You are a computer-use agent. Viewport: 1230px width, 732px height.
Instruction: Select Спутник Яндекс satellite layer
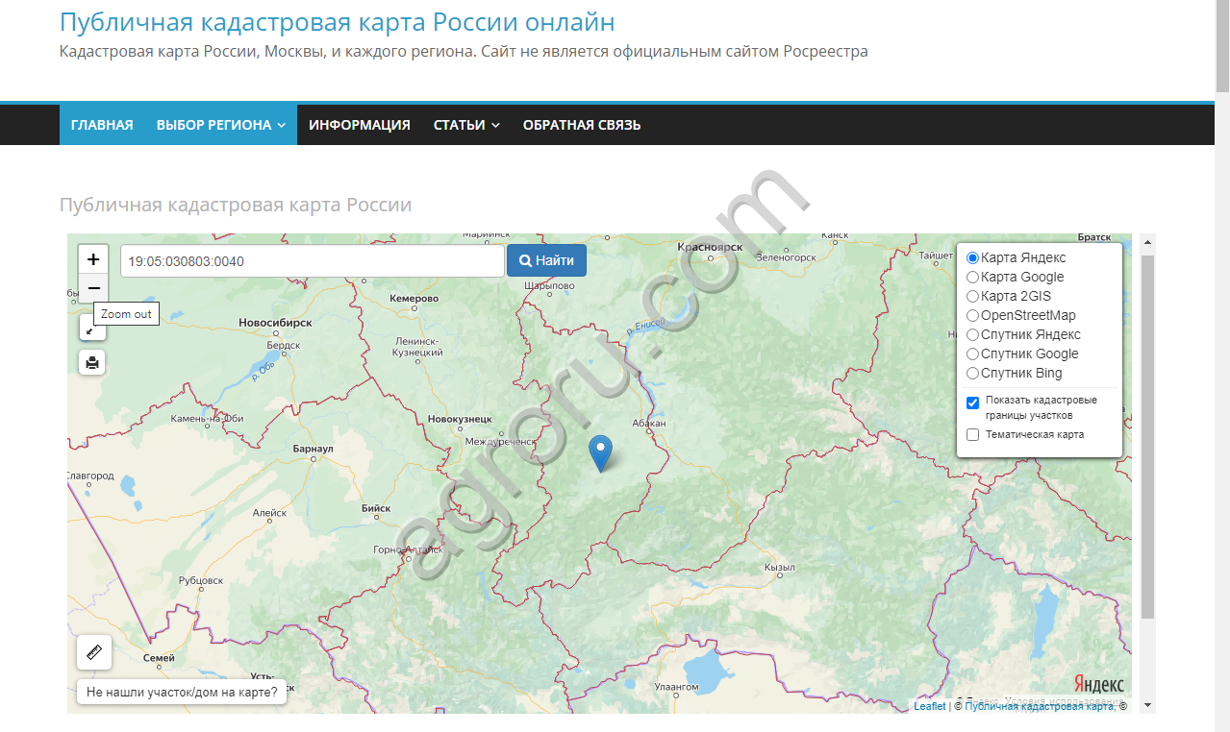[x=973, y=334]
